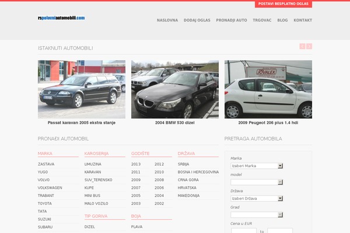Click the Postavi besplatno oglas button
The width and height of the screenshot is (350, 233).
tap(283, 4)
